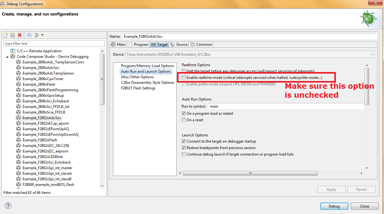Viewport: 384px width, 214px height.
Task: Toggle On a program load or restart
Action: coord(184,113)
